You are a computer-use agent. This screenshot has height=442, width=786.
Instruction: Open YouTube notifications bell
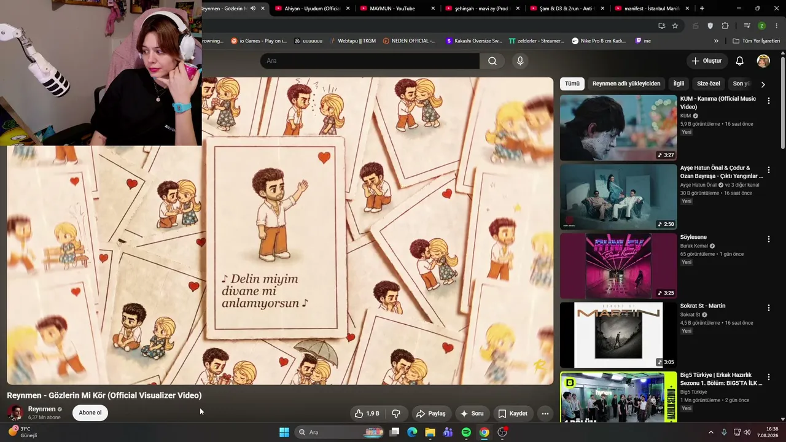(740, 61)
